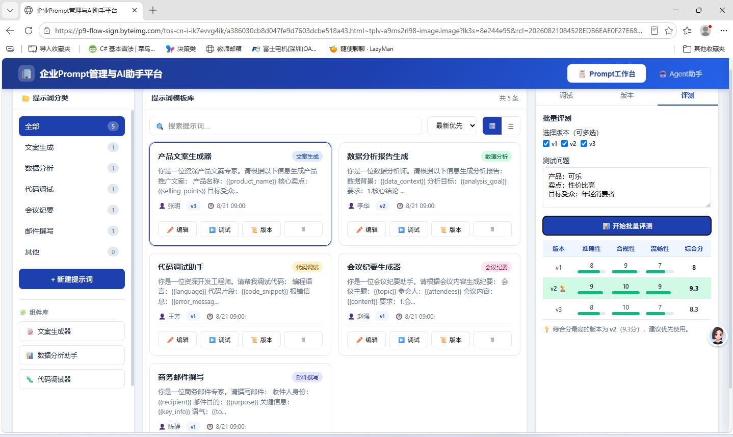Open the C# 基本语法 bookmark
The width and height of the screenshot is (733, 437).
[122, 49]
